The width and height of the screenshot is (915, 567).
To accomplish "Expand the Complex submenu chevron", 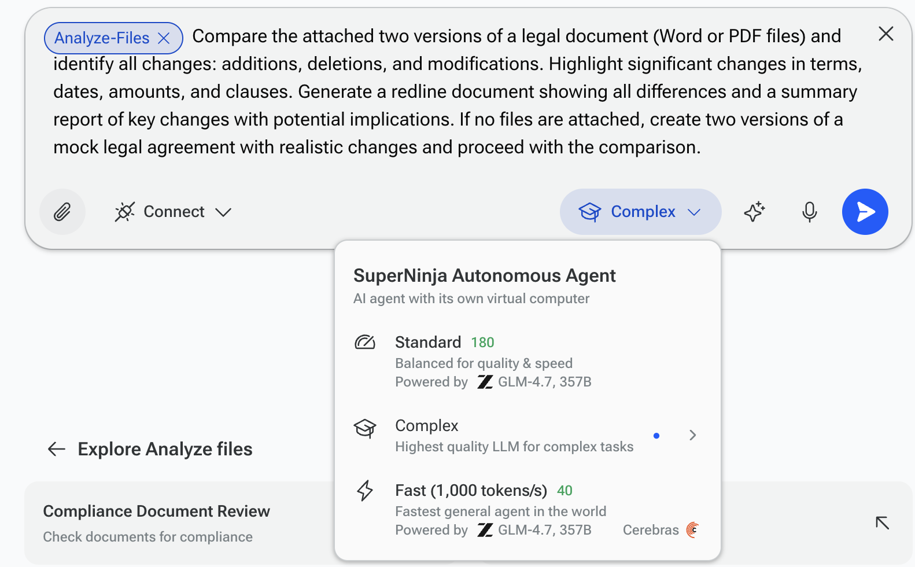I will pyautogui.click(x=693, y=435).
